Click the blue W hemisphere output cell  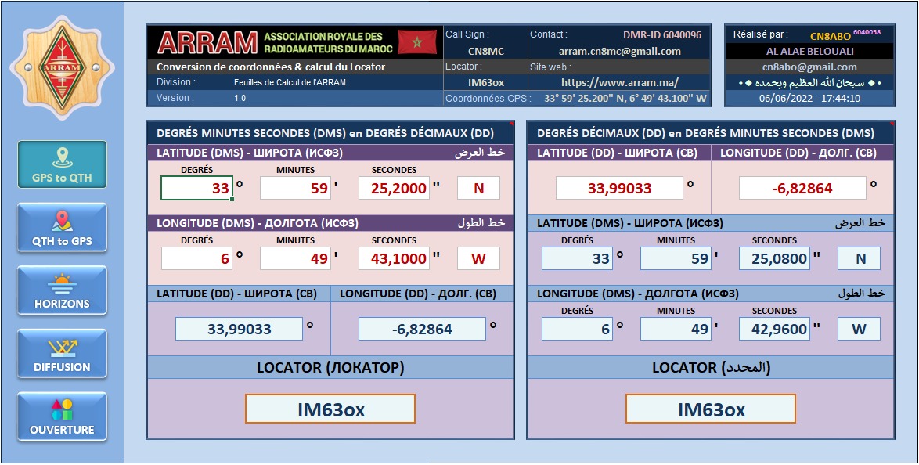click(859, 329)
